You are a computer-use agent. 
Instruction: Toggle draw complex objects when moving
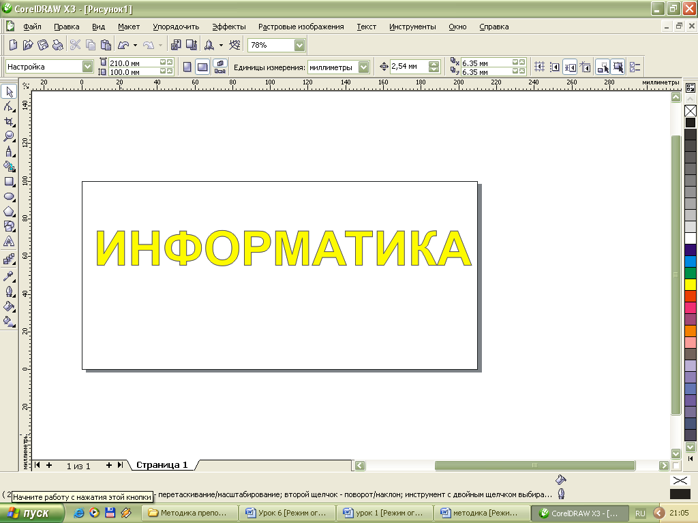pyautogui.click(x=603, y=67)
